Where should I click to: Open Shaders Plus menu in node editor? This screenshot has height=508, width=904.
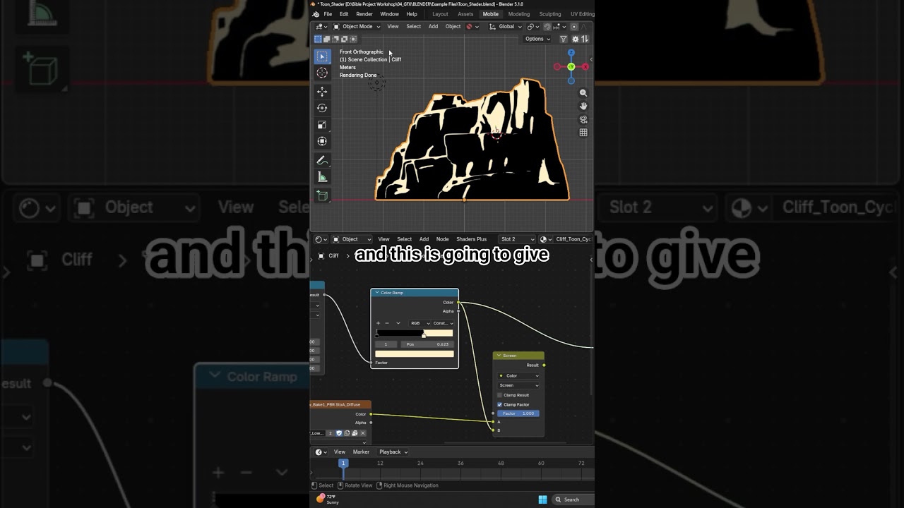471,239
